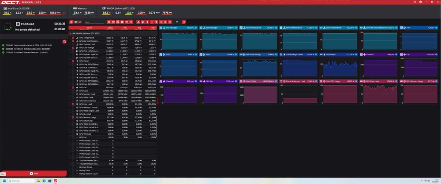Click the Combined test plus icon
This screenshot has height=184, width=441.
(x=18, y=24)
